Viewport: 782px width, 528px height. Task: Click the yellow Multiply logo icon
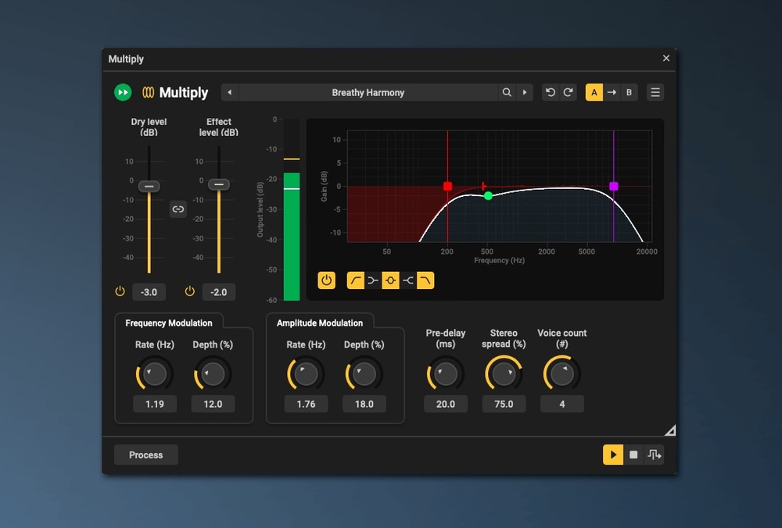pyautogui.click(x=148, y=92)
